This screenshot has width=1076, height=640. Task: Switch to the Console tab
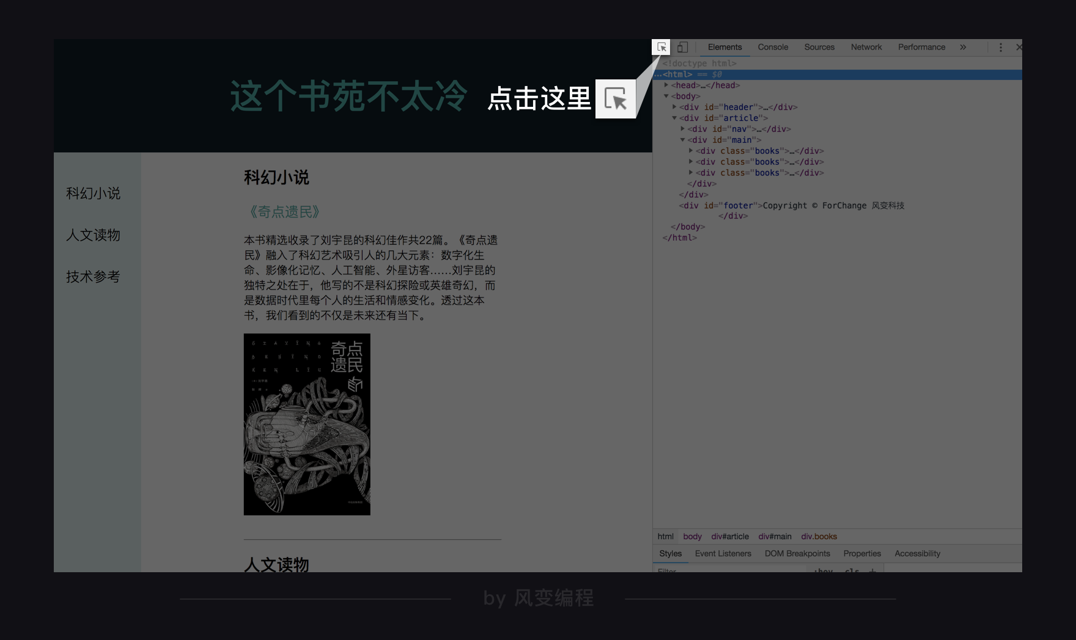coord(773,47)
